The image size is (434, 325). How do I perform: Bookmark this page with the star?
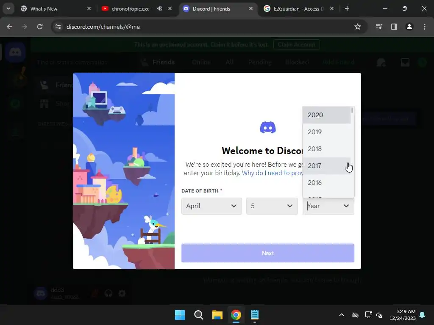tap(358, 27)
